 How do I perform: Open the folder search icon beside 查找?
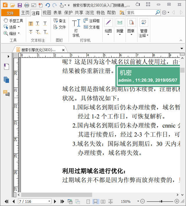pyautogui.click(x=122, y=13)
